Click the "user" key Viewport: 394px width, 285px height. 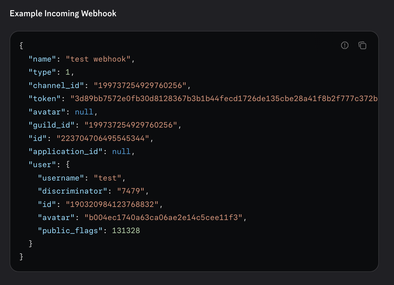[x=42, y=165]
